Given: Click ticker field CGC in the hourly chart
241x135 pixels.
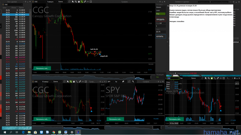Looking at the screenshot, I should (x=173, y=78).
